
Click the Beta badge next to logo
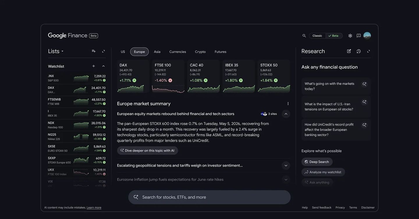coord(93,36)
